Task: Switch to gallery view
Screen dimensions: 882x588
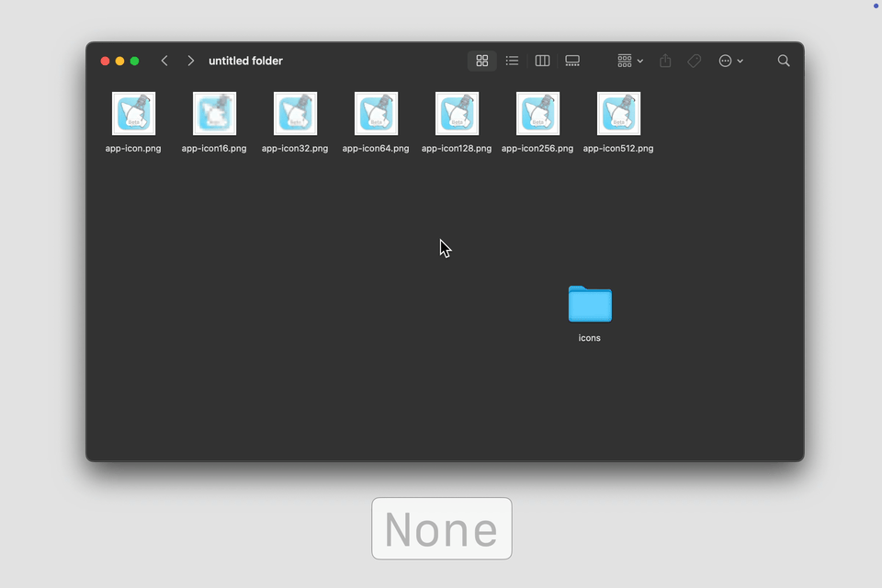Action: coord(572,61)
